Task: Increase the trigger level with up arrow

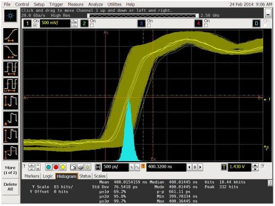Action: tap(255, 166)
